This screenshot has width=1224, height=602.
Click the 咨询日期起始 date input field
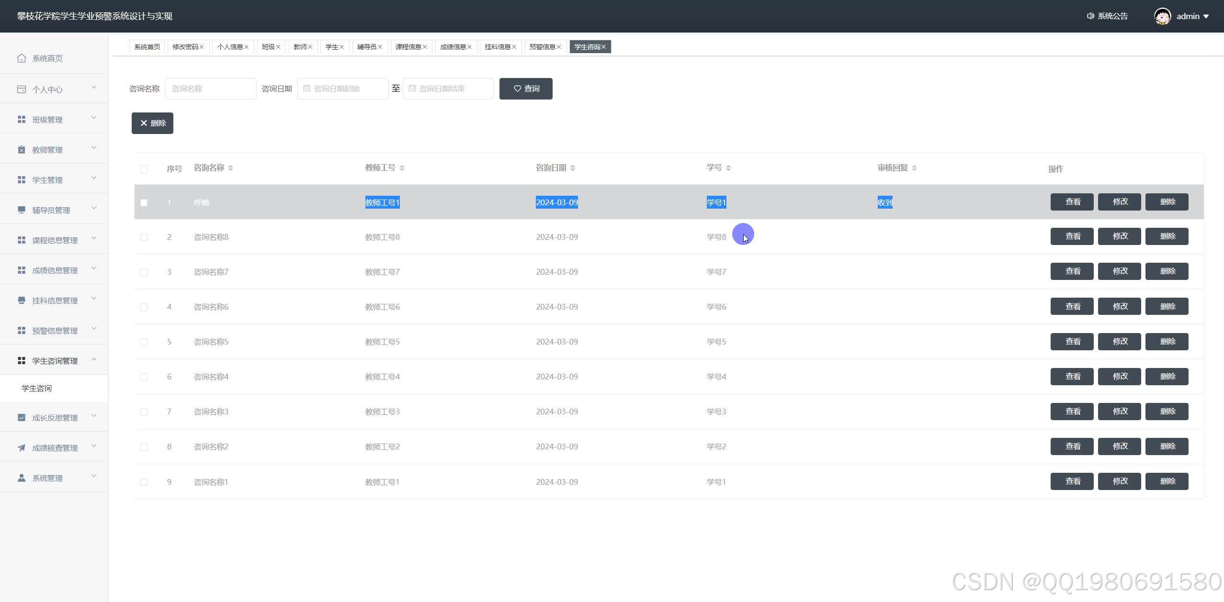coord(343,89)
